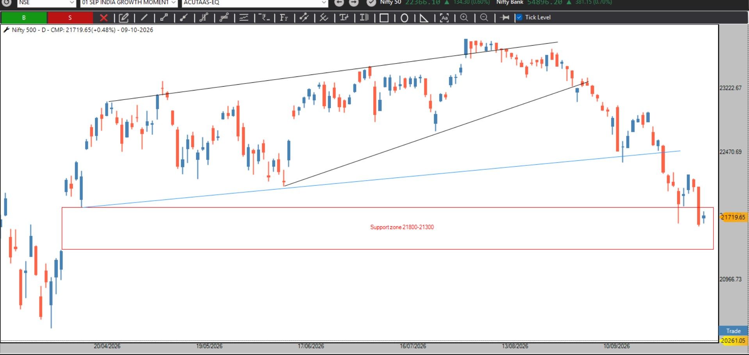Click the red S sell button

pos(70,18)
